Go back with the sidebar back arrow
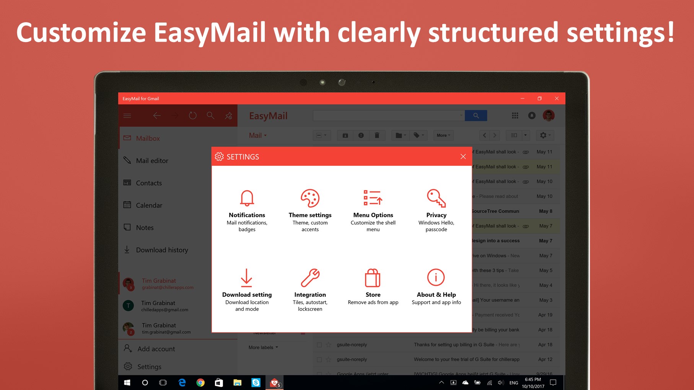The width and height of the screenshot is (694, 390). 157,115
